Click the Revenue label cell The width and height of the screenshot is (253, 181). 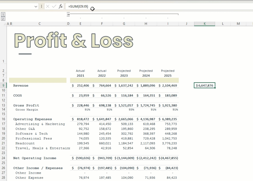point(21,85)
